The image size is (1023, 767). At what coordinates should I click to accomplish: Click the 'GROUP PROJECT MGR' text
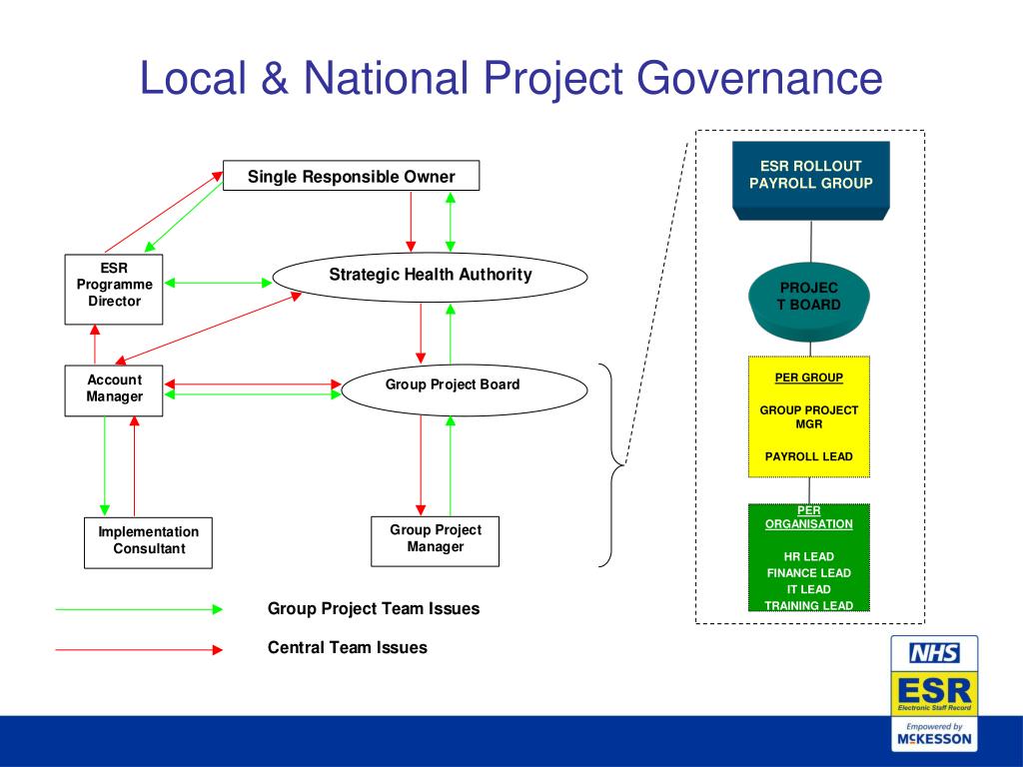coord(809,416)
